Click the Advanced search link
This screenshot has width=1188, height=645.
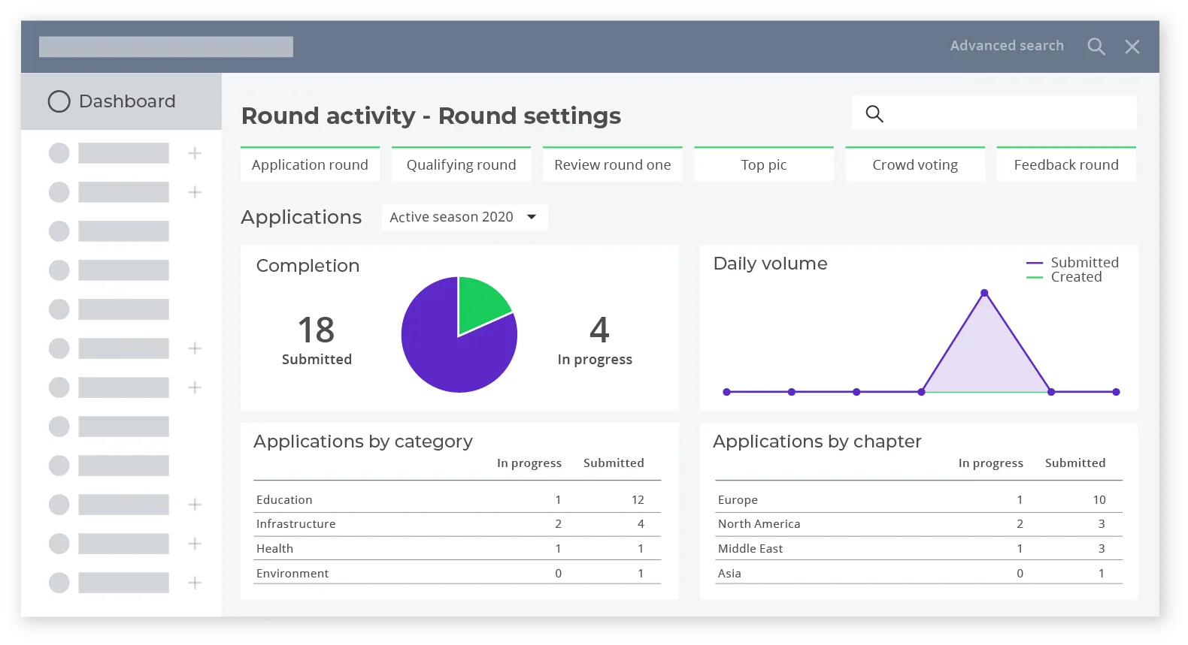(1007, 46)
